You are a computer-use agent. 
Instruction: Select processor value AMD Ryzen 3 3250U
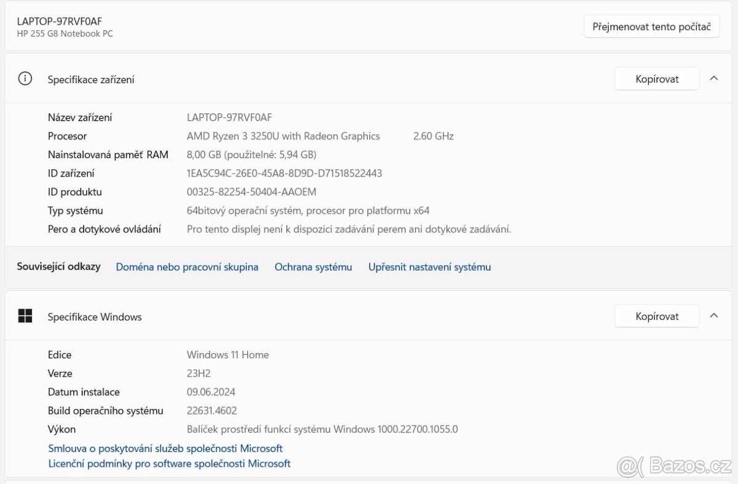(284, 136)
